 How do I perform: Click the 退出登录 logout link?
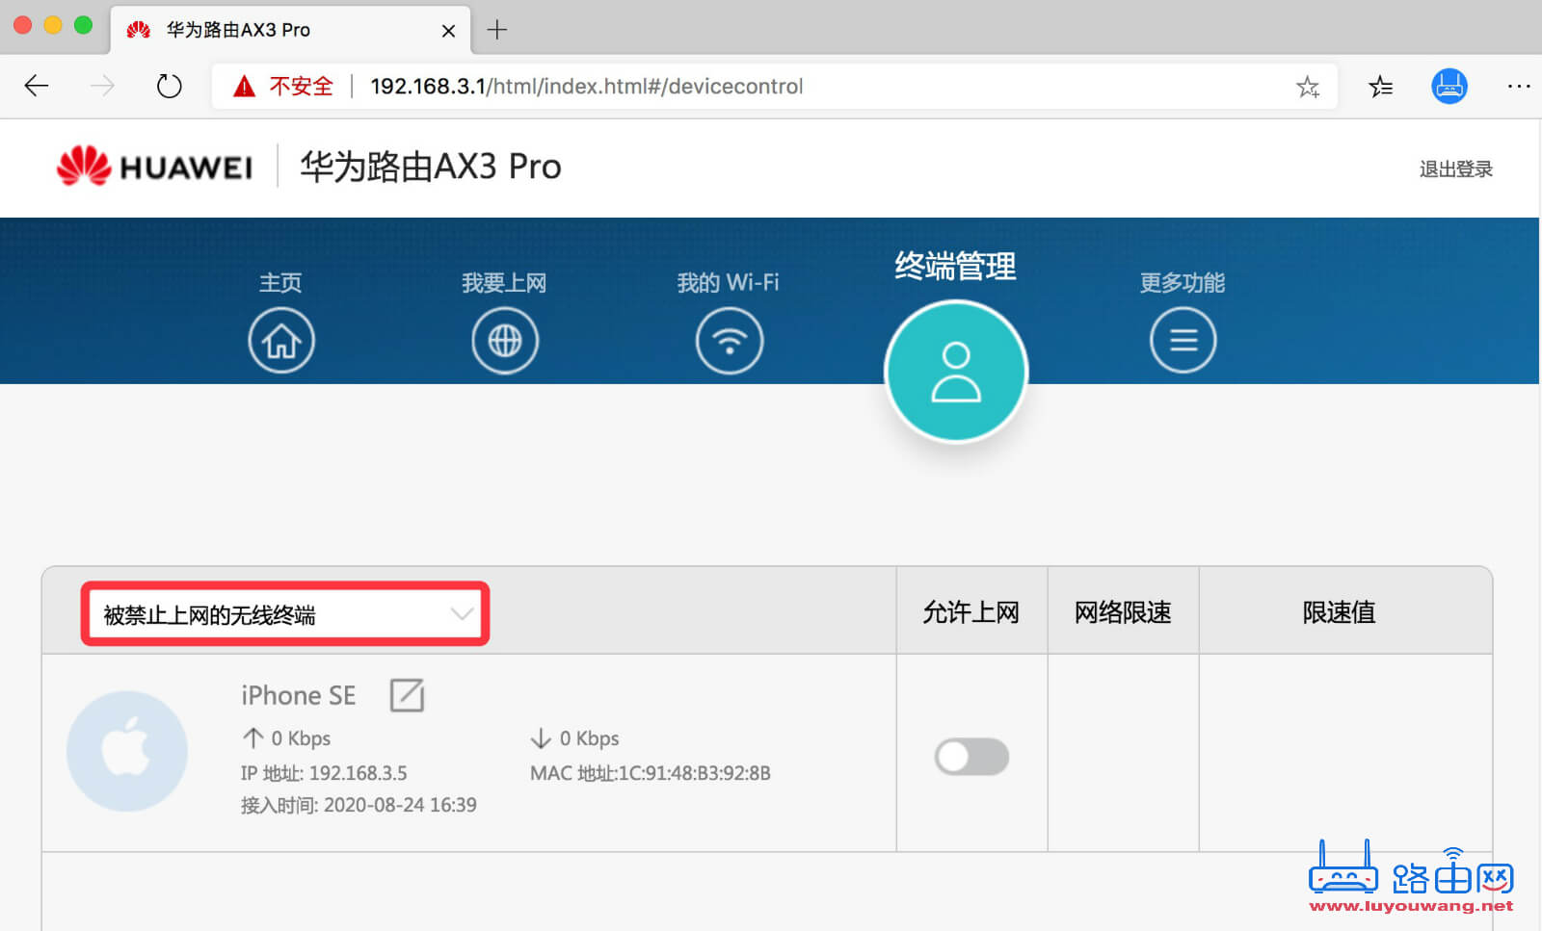[1456, 168]
